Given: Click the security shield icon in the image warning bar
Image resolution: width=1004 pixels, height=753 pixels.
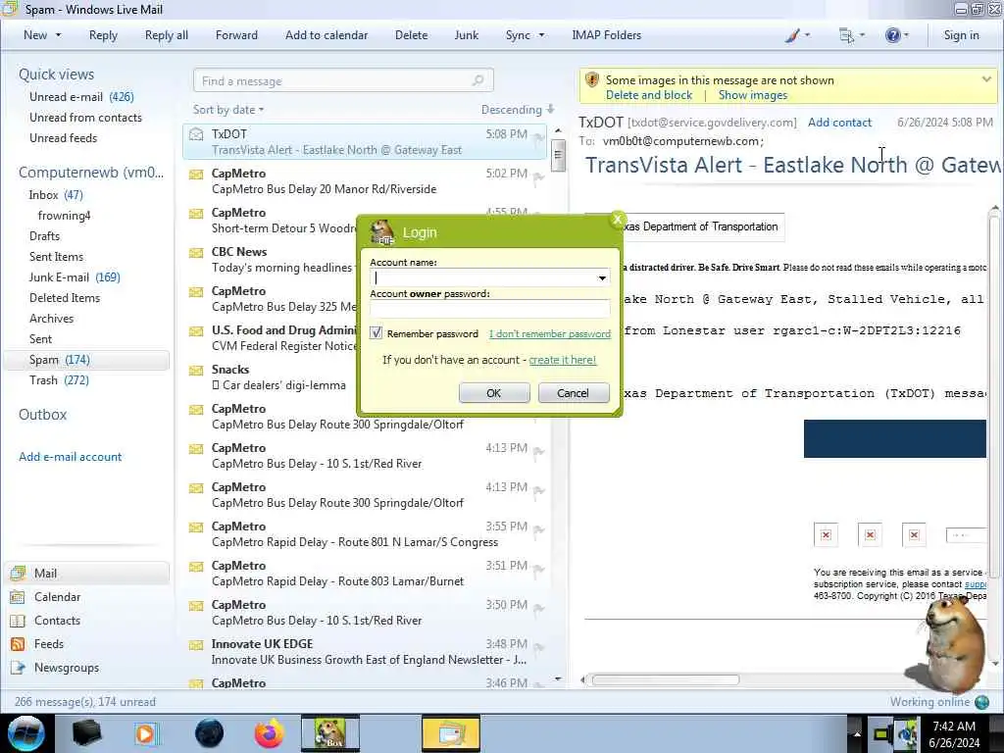Looking at the screenshot, I should [592, 80].
